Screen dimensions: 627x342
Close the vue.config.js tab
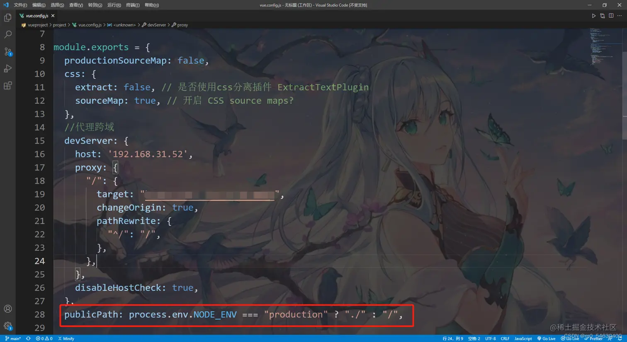[x=53, y=16]
